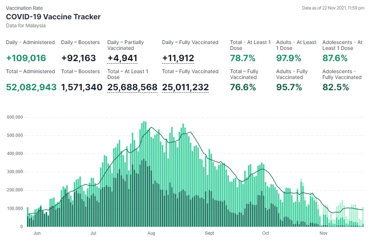Click the 600,000 label on the vertical axis
This screenshot has height=242, width=370.
pyautogui.click(x=15, y=117)
